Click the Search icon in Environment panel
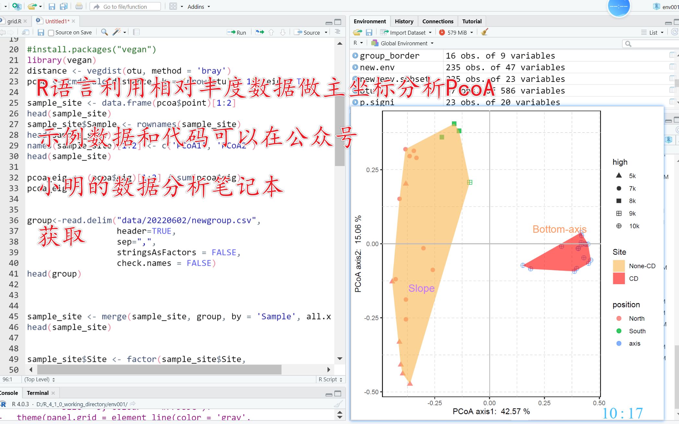 (x=628, y=43)
